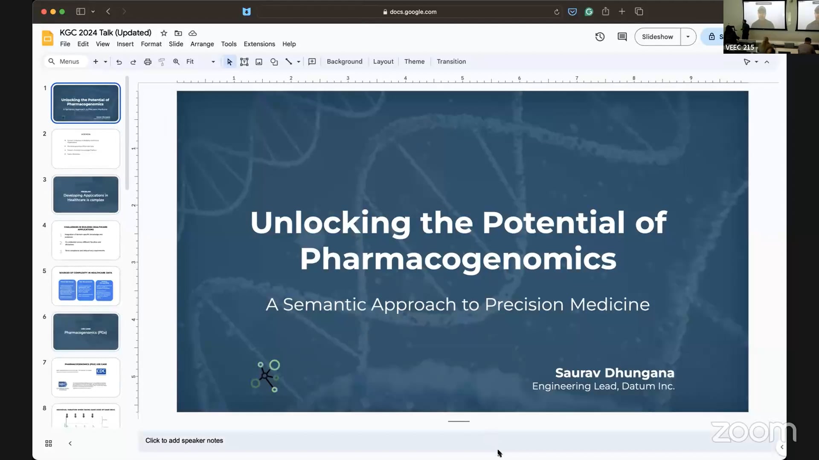Open the line tool dropdown arrow
This screenshot has height=460, width=819.
click(299, 61)
